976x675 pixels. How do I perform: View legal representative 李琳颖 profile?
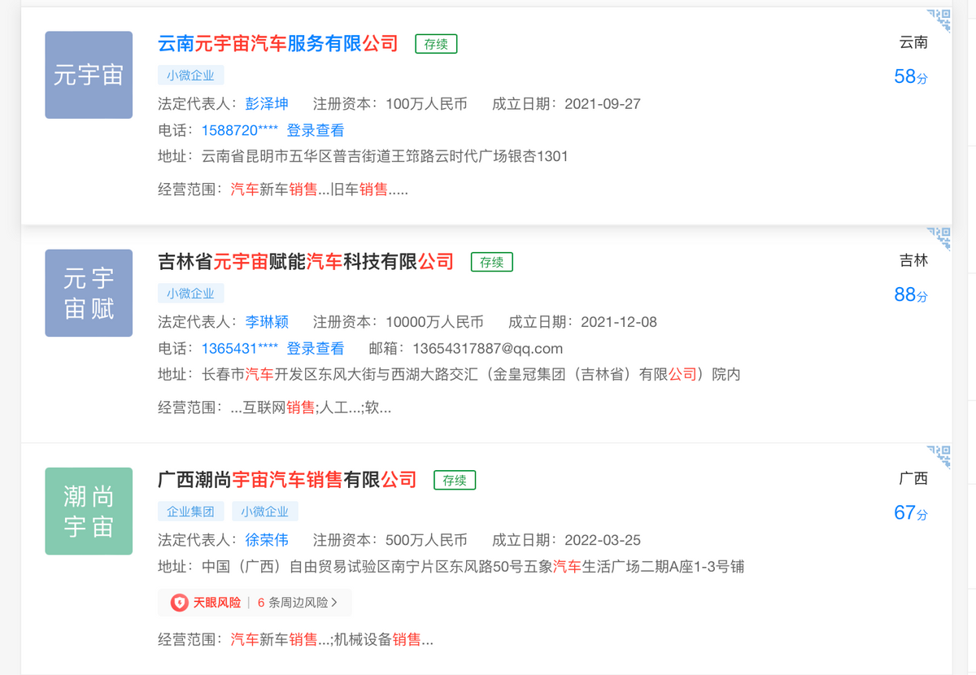pos(267,322)
